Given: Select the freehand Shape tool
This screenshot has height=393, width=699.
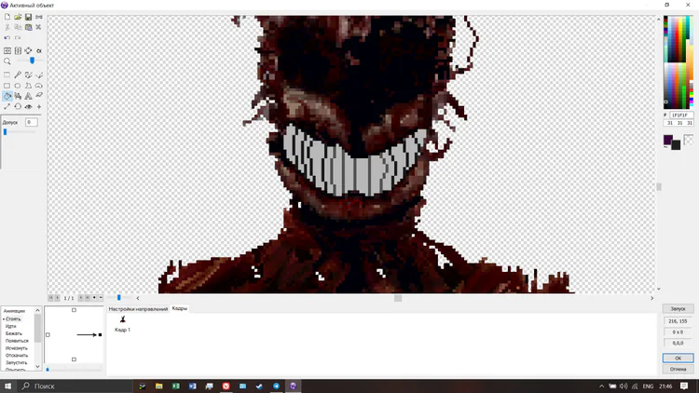Looking at the screenshot, I should point(39,86).
